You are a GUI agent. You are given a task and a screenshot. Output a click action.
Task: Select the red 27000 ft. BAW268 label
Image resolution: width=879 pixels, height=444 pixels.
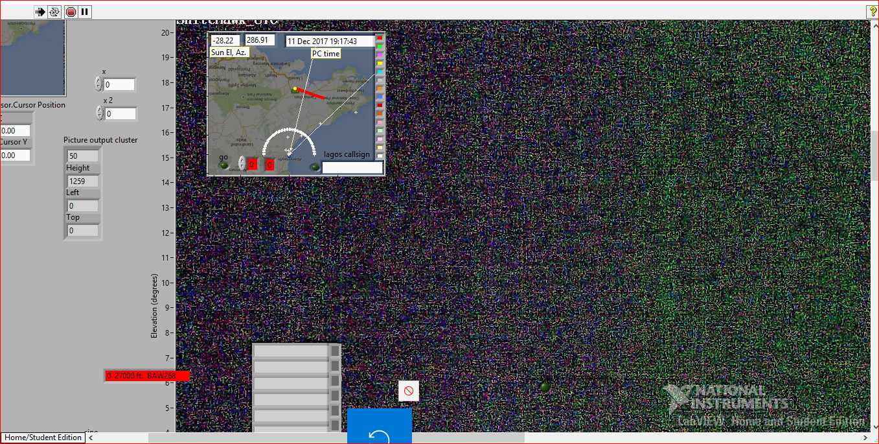[147, 375]
